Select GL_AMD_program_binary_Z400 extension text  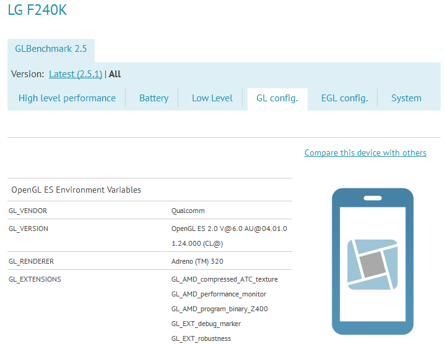coord(219,309)
